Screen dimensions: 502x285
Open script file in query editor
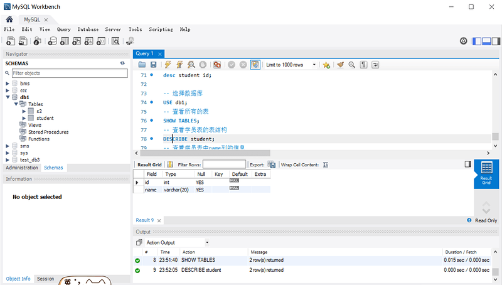(142, 65)
